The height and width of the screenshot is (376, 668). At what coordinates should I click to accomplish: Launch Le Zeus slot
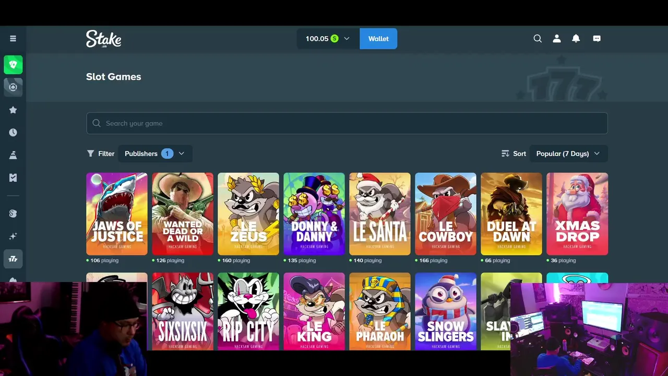pyautogui.click(x=248, y=214)
